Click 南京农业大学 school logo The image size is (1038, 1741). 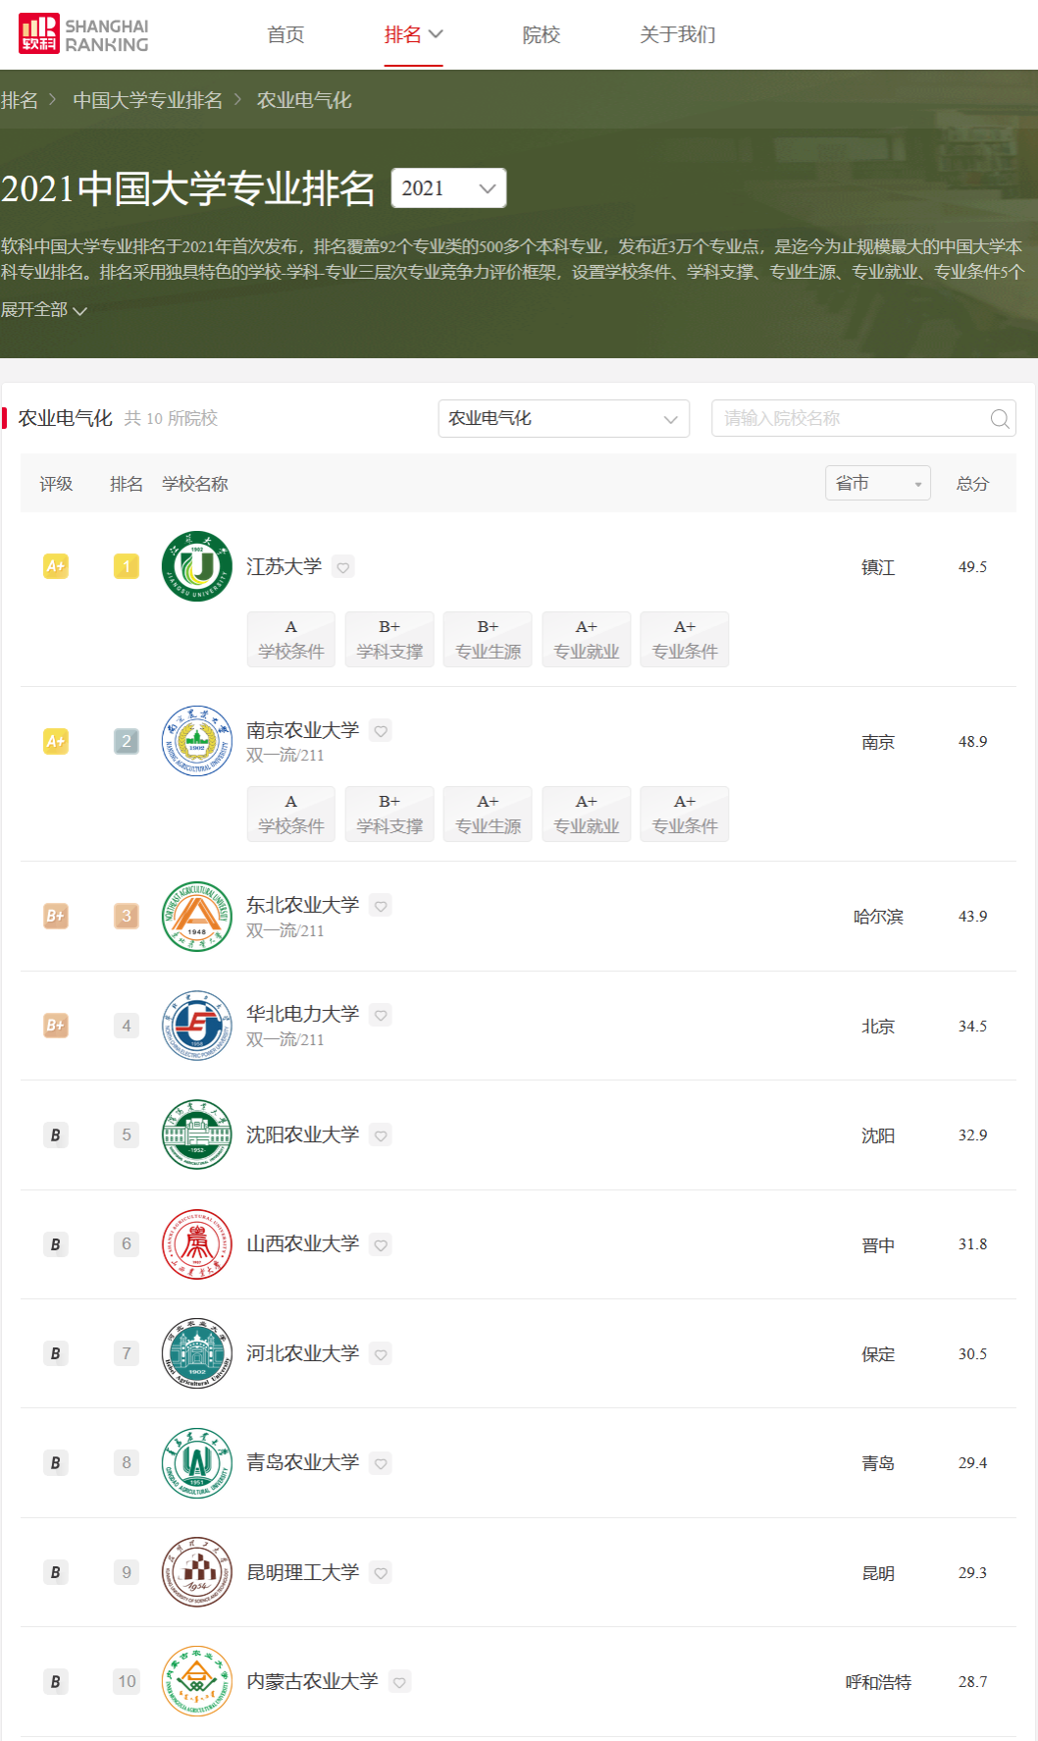coord(196,741)
